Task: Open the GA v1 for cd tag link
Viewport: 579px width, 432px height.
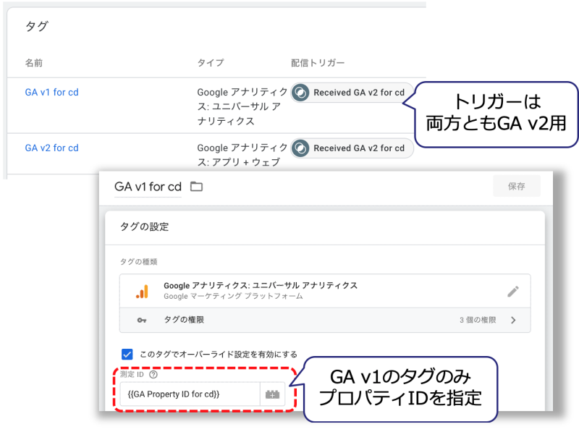Action: 51,93
